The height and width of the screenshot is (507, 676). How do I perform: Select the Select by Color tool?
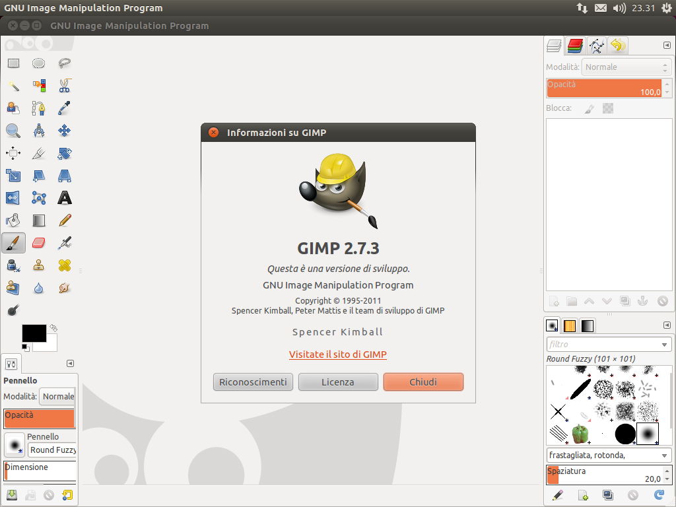coord(39,86)
